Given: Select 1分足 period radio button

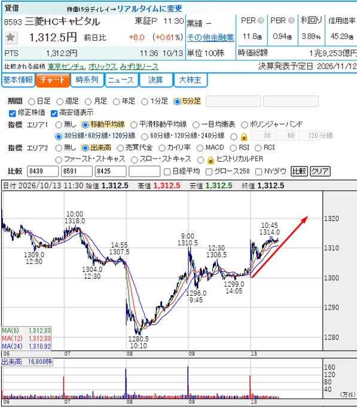Looking at the screenshot, I should 145,102.
